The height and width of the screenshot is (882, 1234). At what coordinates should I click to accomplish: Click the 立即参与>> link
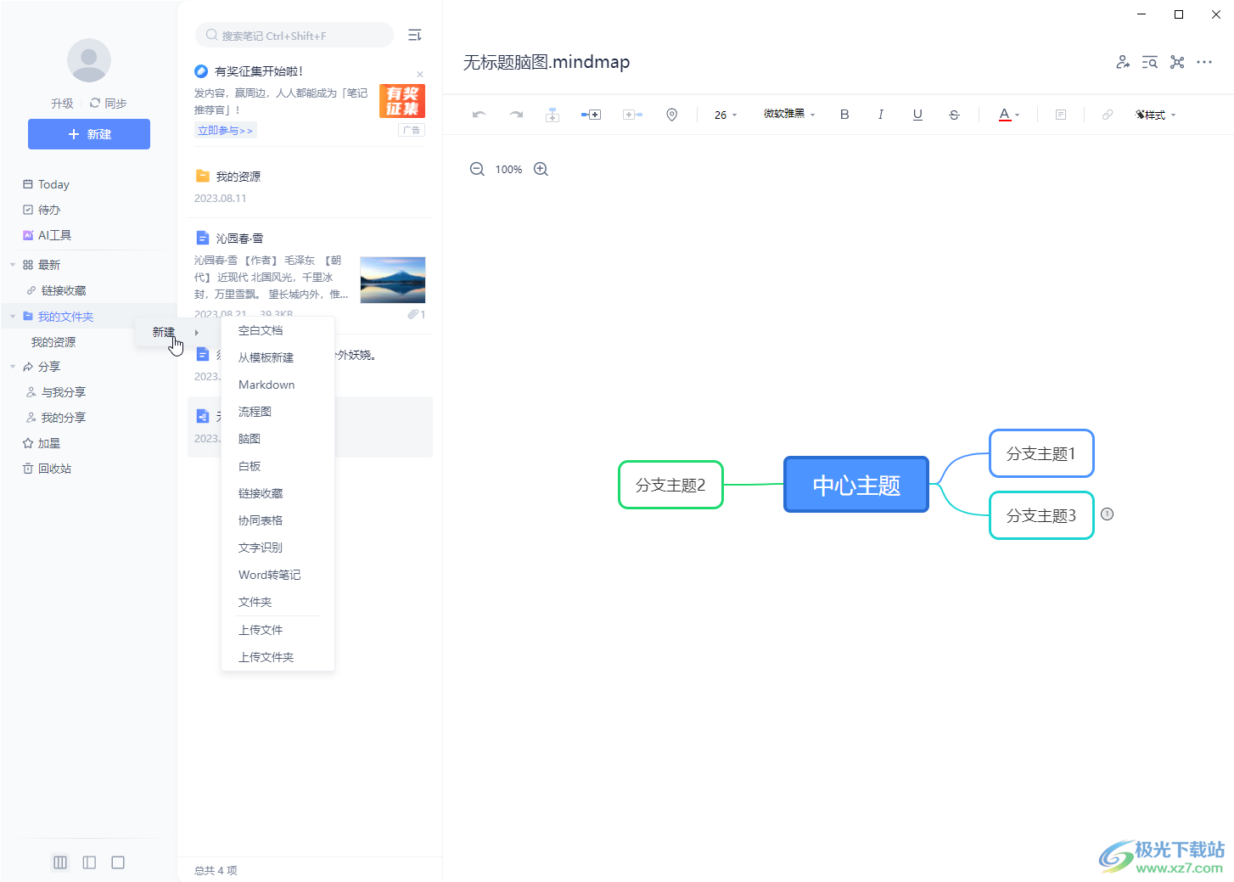226,130
